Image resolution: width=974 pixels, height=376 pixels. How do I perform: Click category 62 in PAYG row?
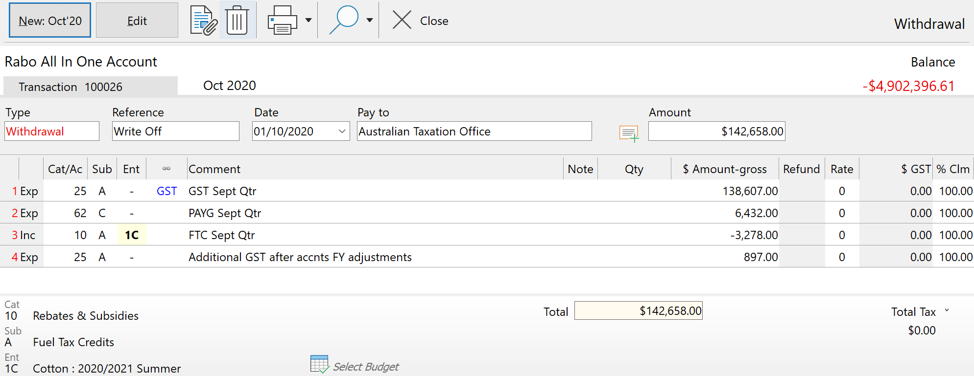click(x=80, y=213)
